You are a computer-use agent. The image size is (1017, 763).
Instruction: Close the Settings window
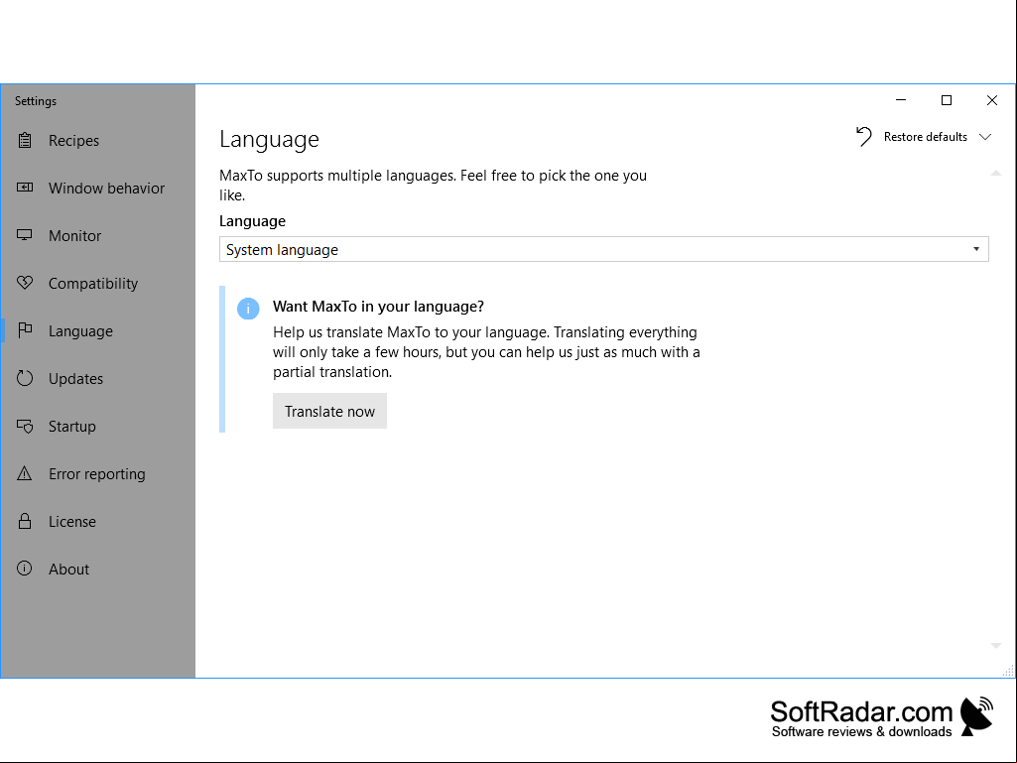tap(992, 100)
